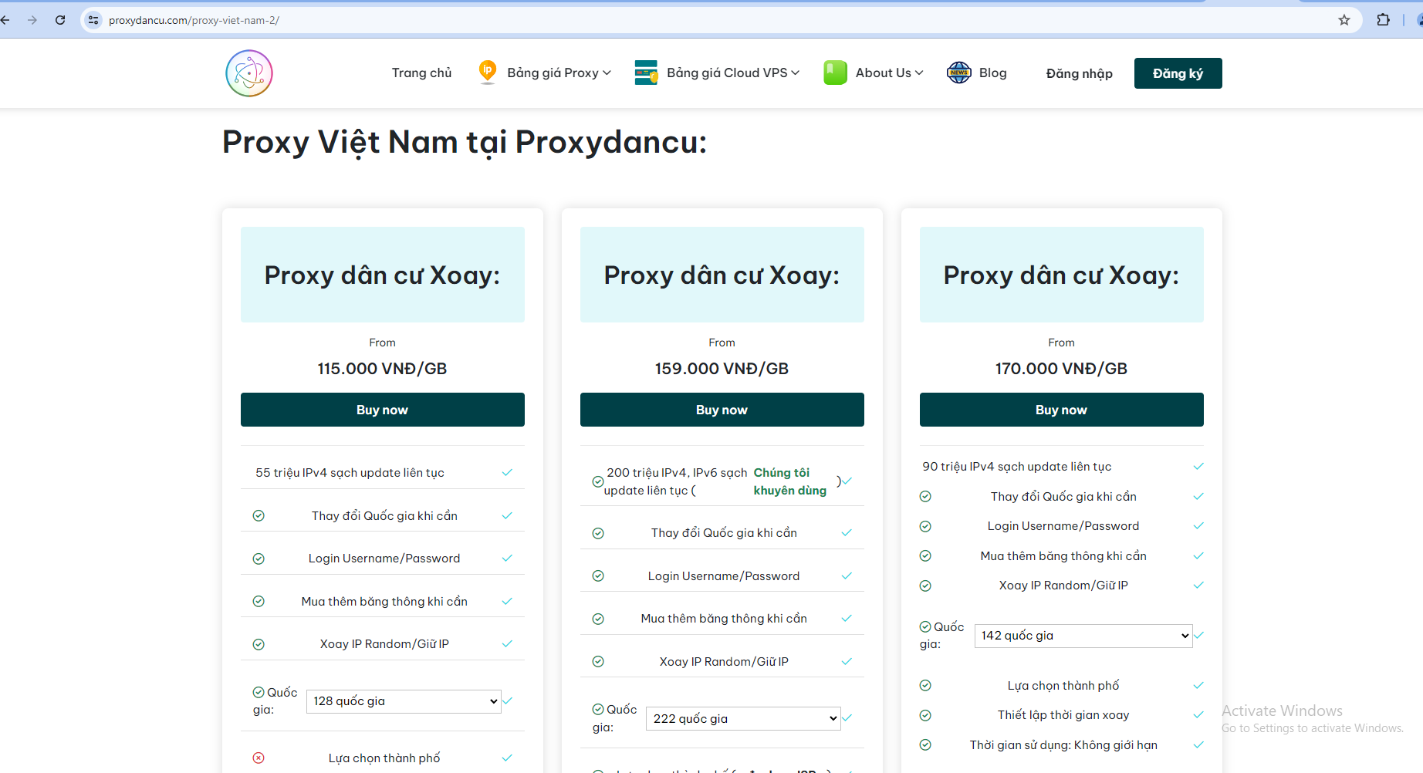Expand Bảng giá Proxy menu

pos(559,73)
